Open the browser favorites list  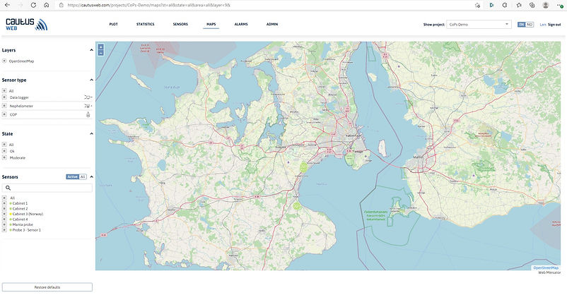tap(518, 5)
